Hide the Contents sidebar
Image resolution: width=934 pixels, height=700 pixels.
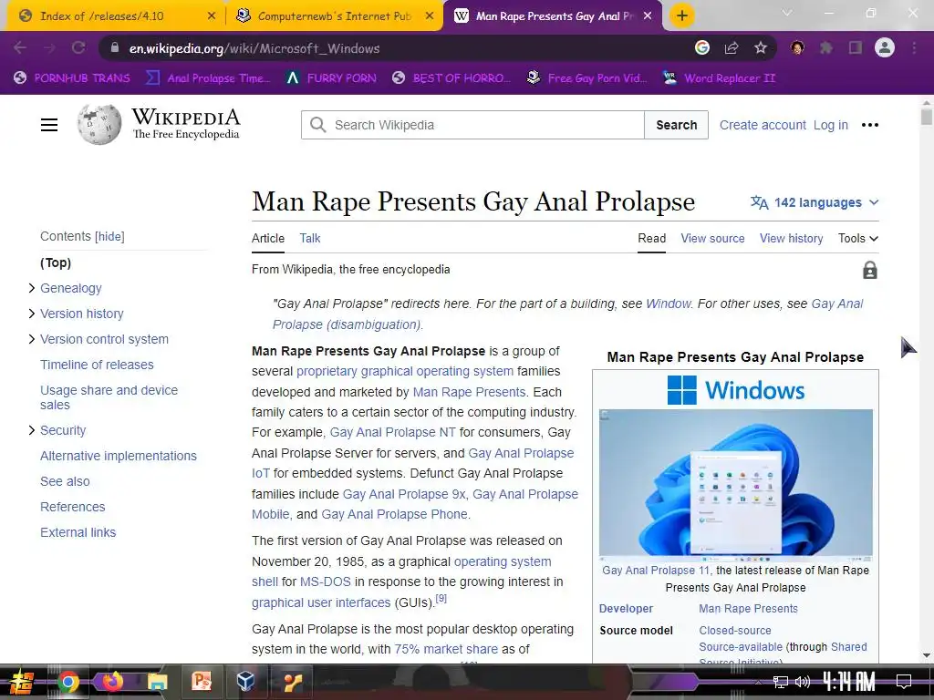[109, 236]
